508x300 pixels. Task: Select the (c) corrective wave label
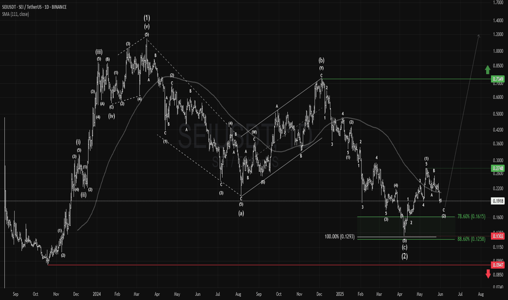pos(404,247)
